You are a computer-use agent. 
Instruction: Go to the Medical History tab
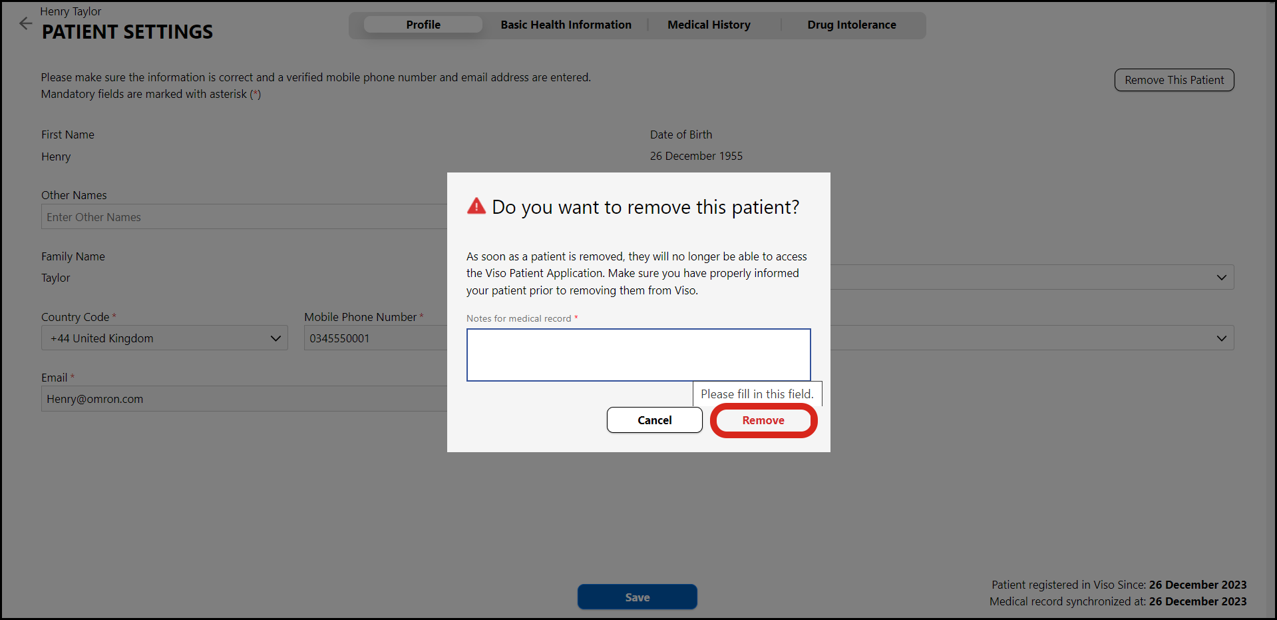(709, 25)
